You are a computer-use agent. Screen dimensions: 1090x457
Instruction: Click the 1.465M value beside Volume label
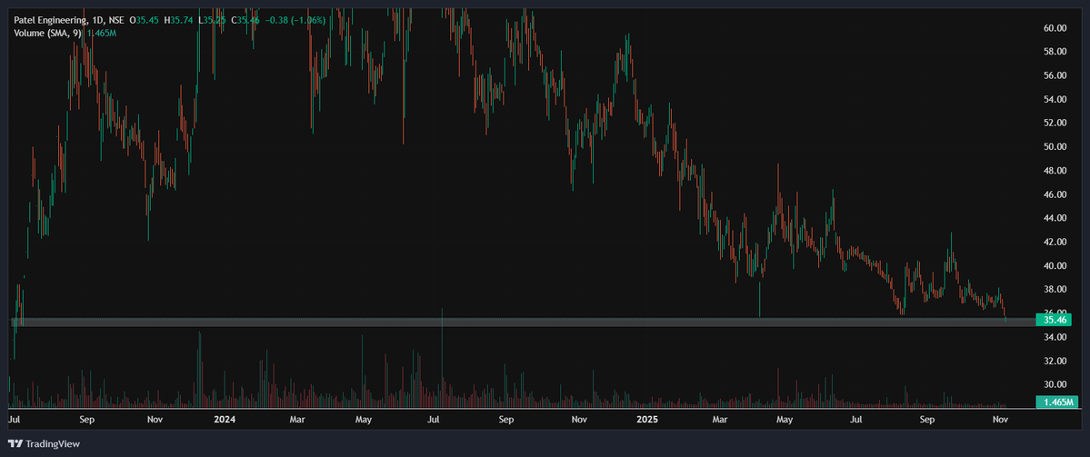point(101,33)
